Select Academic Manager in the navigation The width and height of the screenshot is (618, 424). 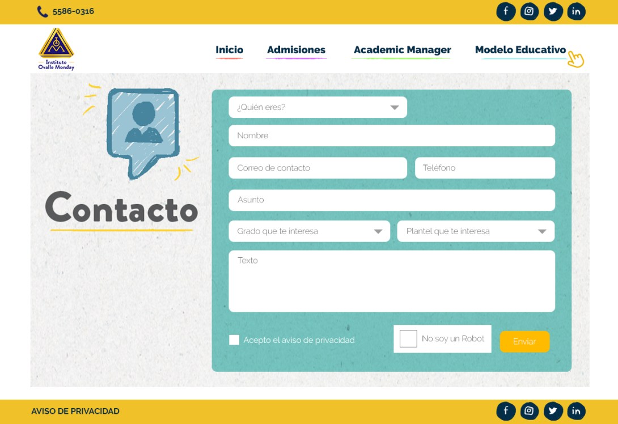click(402, 50)
